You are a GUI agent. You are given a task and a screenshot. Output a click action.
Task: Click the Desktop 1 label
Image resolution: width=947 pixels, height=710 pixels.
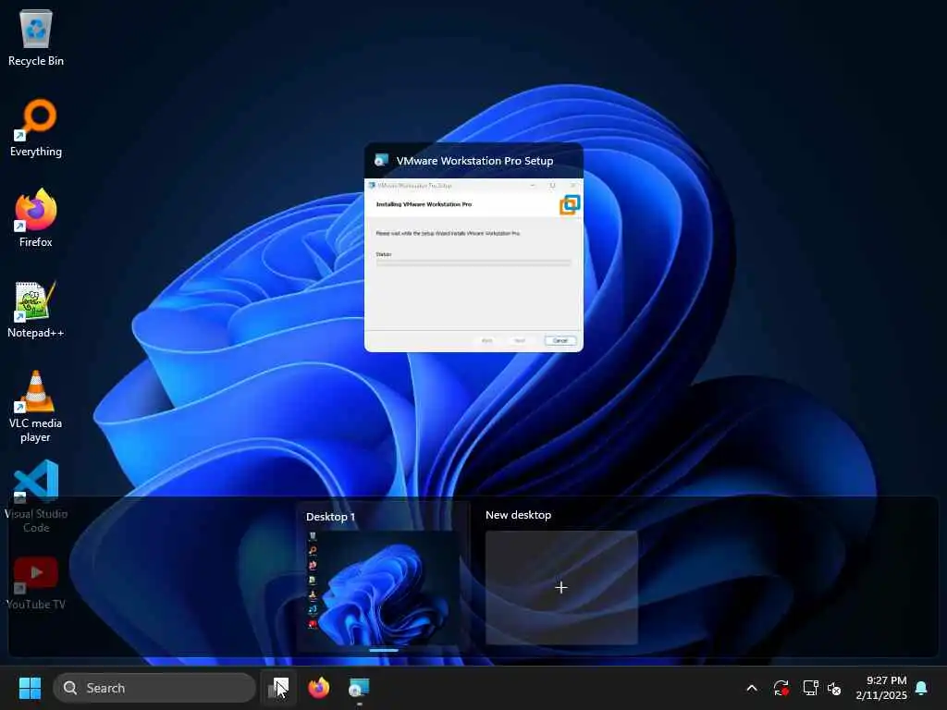(330, 517)
